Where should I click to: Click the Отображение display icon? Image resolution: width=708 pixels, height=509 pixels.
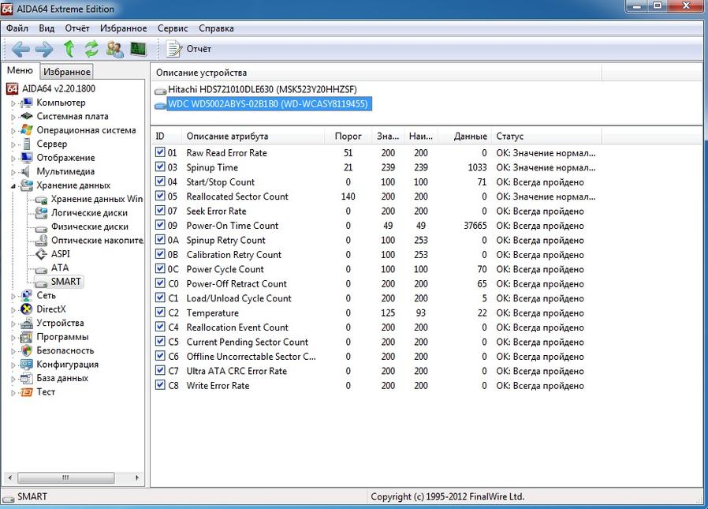(x=27, y=158)
